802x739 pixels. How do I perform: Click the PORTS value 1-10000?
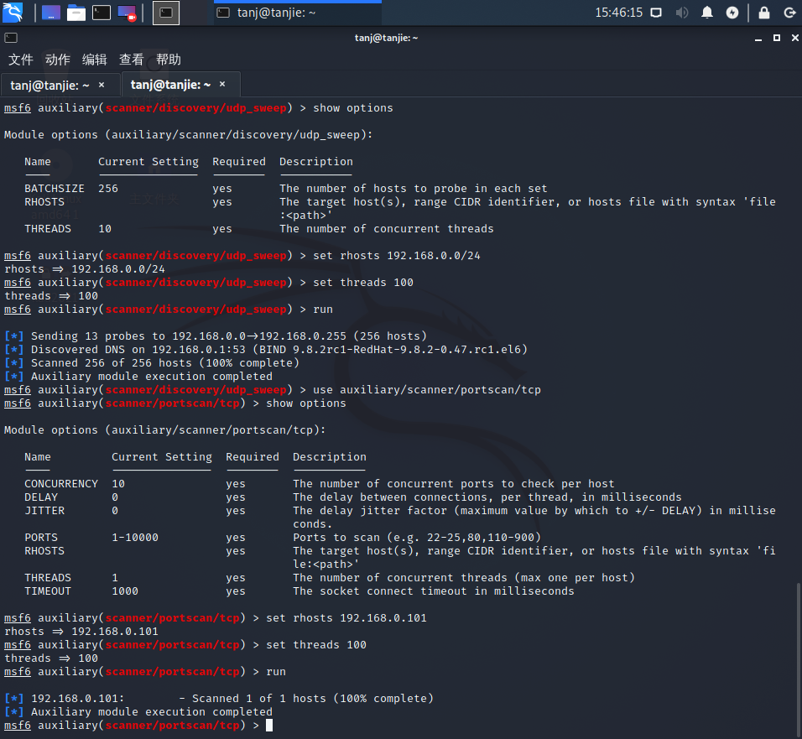[x=135, y=538]
